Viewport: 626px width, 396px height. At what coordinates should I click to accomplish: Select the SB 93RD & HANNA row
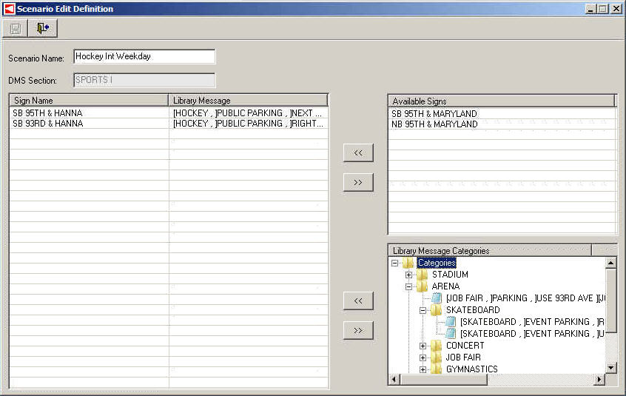[x=48, y=124]
